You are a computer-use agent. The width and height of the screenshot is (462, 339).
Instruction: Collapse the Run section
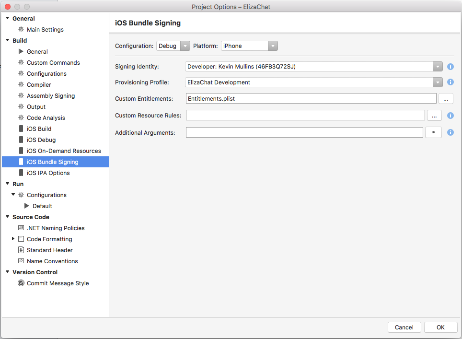(x=7, y=184)
